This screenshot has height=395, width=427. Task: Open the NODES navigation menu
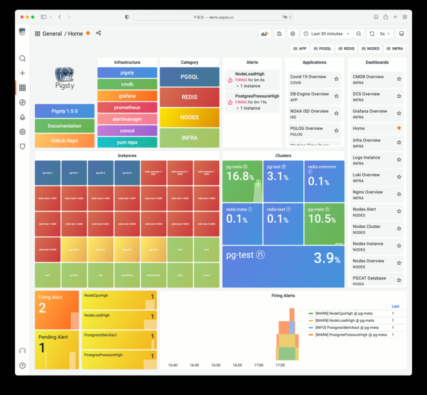370,49
